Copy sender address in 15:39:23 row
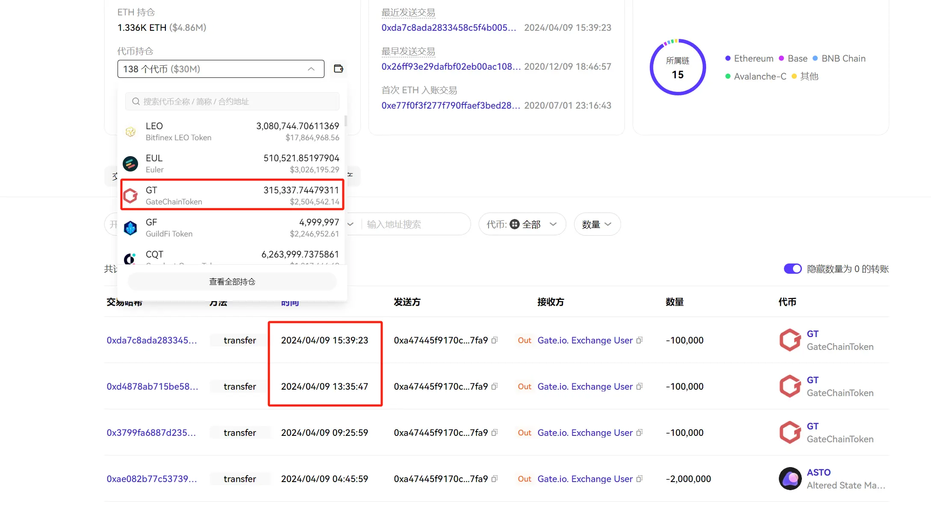This screenshot has height=506, width=931. click(495, 340)
